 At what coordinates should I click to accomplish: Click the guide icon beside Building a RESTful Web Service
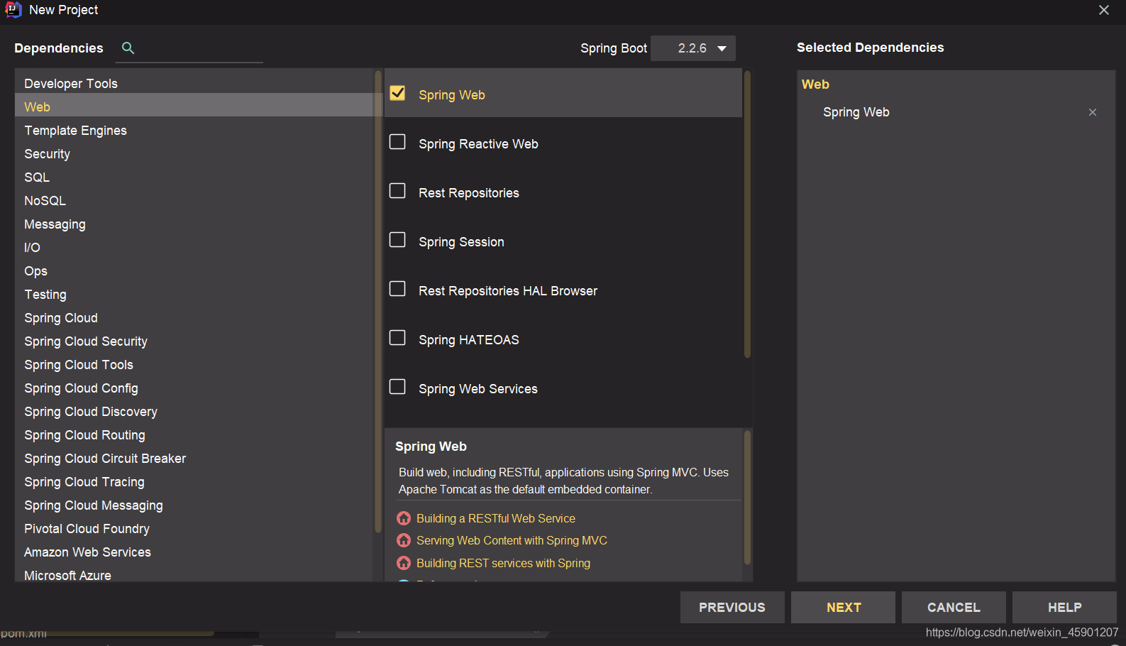click(404, 518)
